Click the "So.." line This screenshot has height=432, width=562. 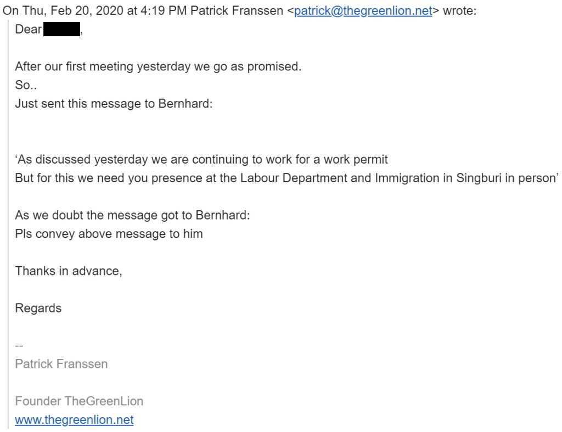click(x=26, y=86)
